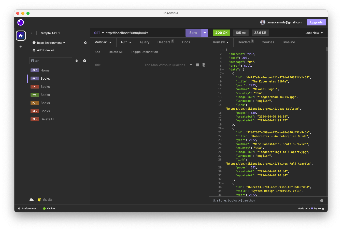The width and height of the screenshot is (342, 231).
Task: Delete the title parameter with trash icon
Action: (x=204, y=65)
